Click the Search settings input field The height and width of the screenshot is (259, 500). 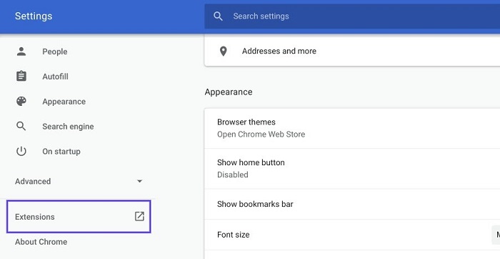[352, 16]
